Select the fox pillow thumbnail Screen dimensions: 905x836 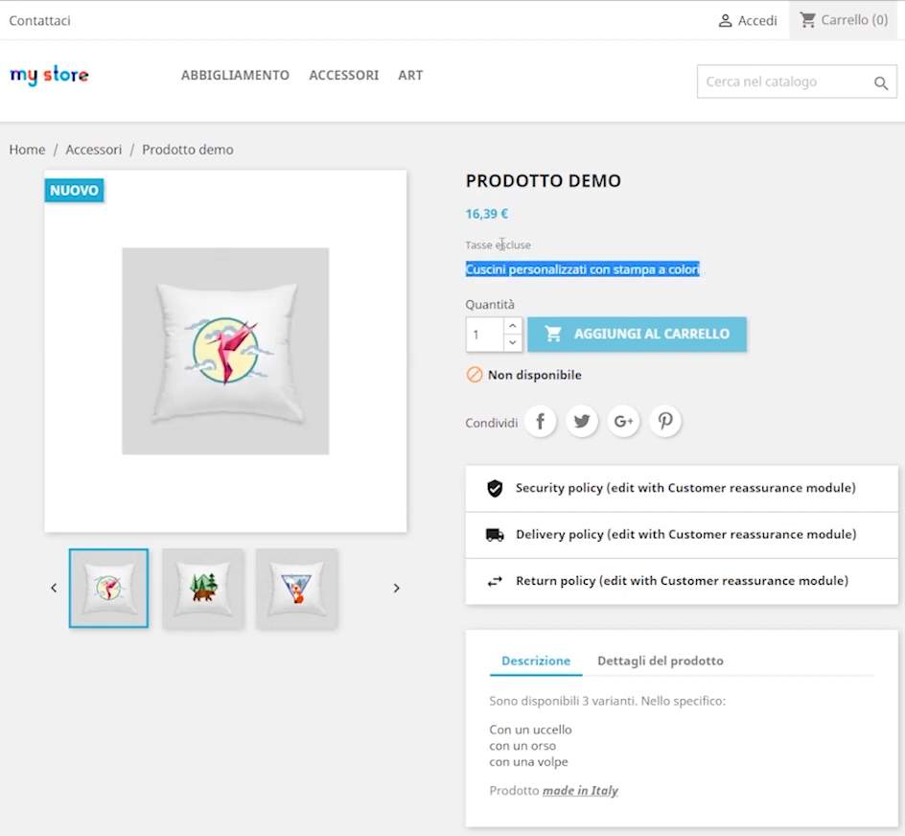(295, 588)
